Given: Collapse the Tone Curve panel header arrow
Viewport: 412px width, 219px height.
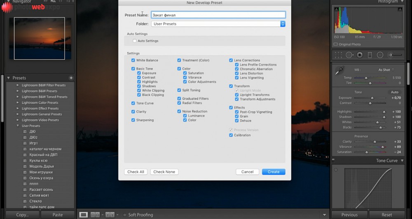Looking at the screenshot, I should [402, 161].
